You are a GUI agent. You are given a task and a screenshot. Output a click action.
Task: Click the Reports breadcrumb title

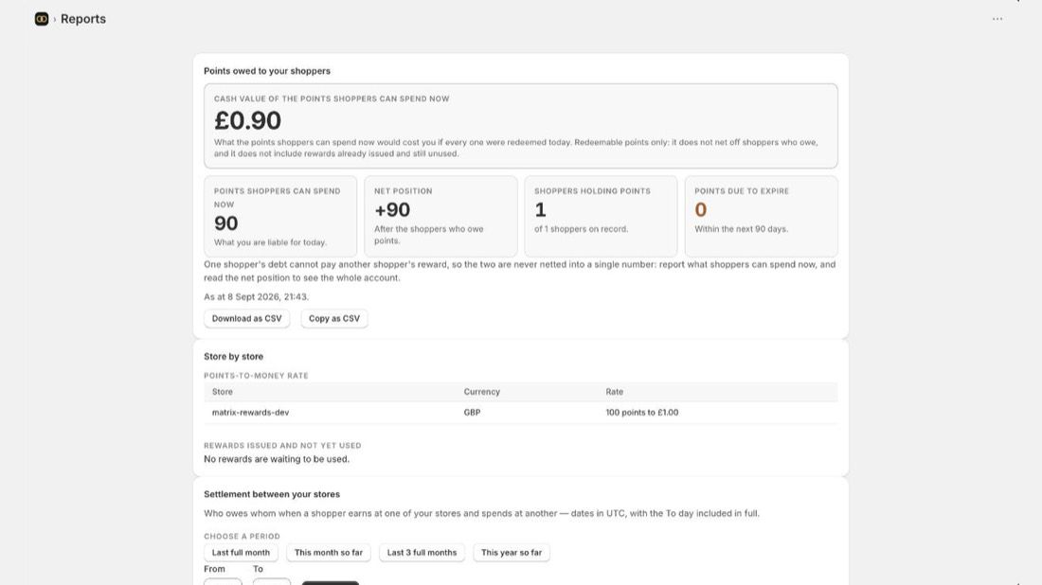[83, 19]
